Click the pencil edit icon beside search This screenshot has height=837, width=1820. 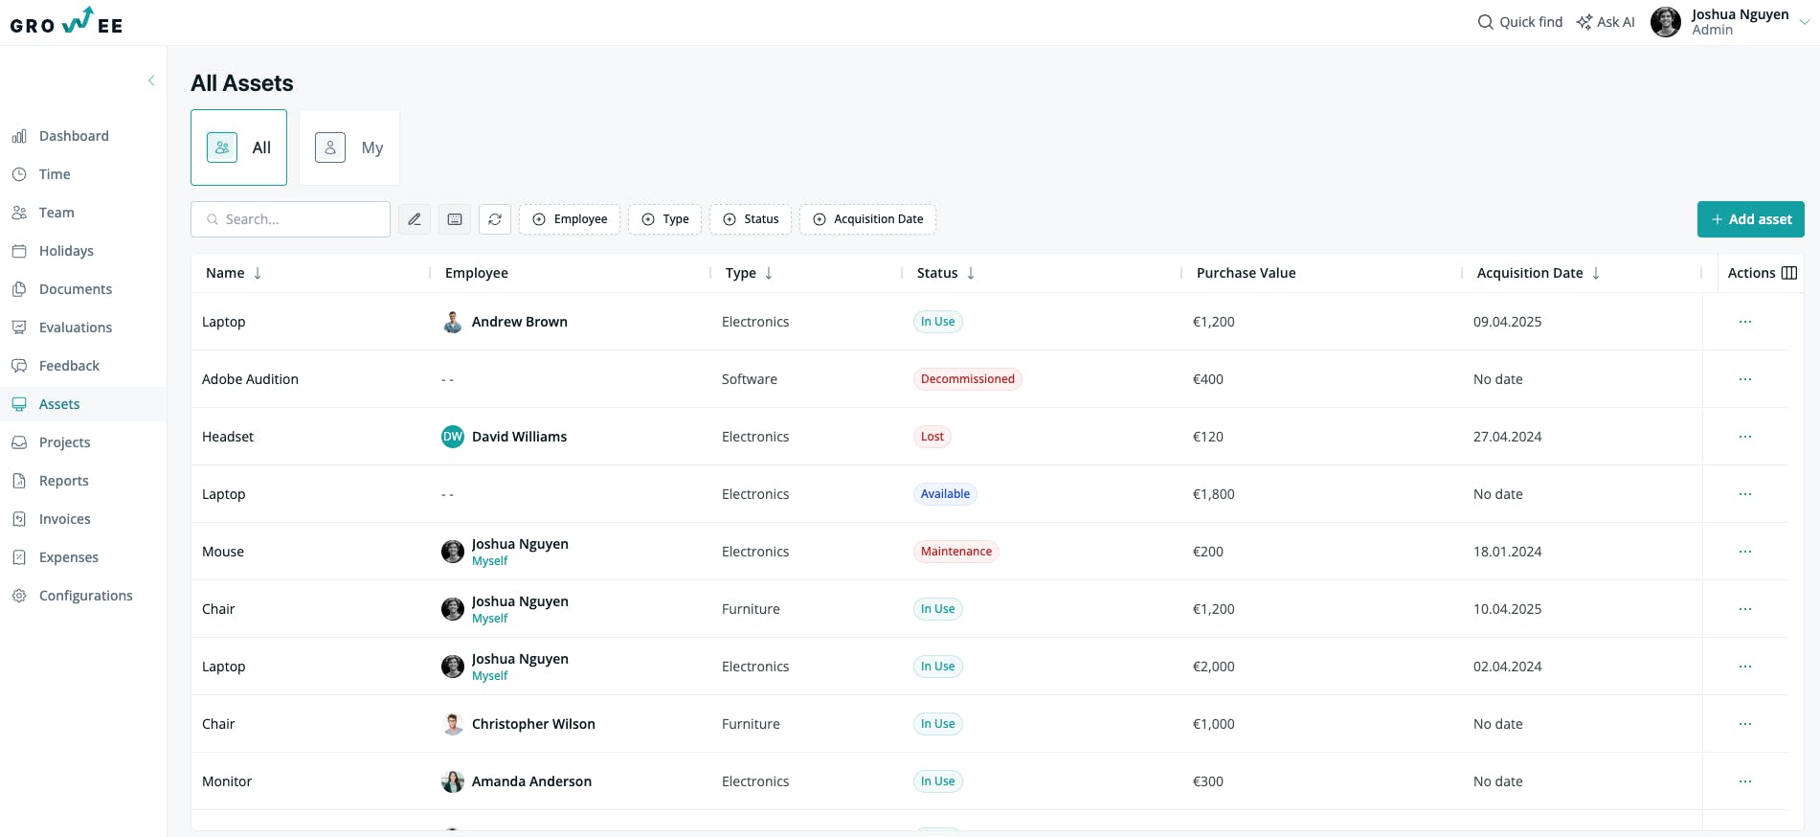coord(415,219)
